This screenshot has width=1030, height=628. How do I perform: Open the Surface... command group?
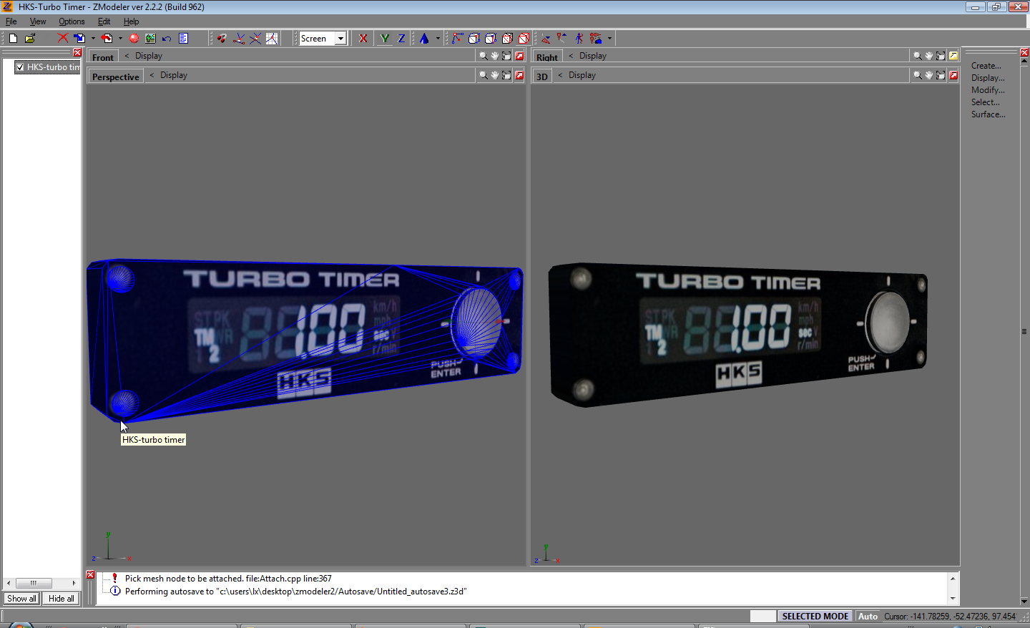[x=988, y=114]
